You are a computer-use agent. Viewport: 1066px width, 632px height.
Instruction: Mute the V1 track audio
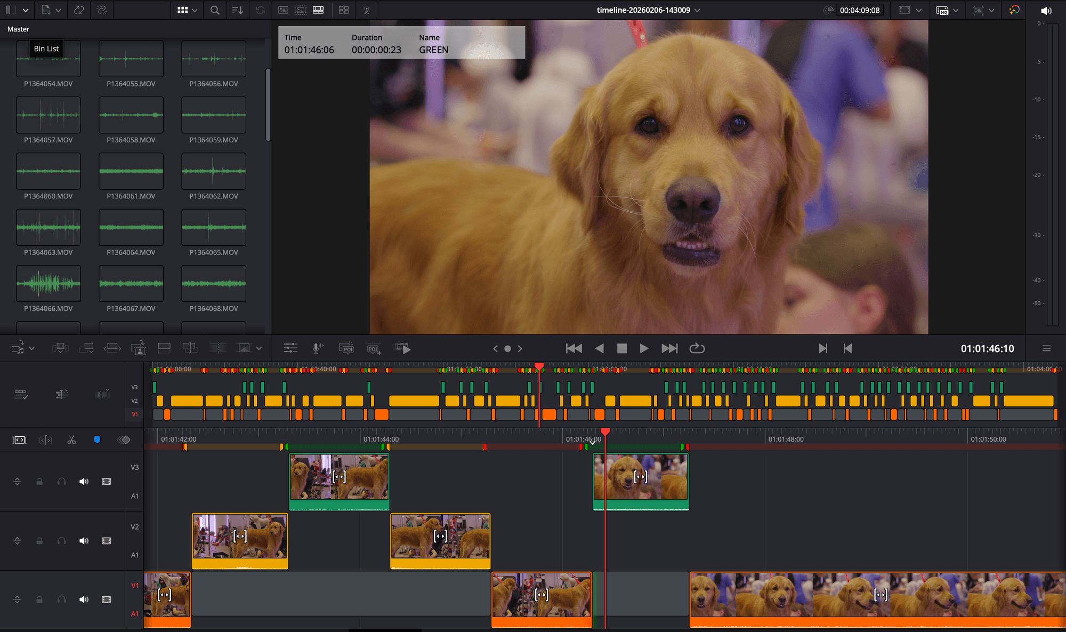(84, 599)
